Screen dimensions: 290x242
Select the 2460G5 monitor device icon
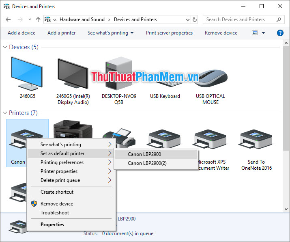(27, 73)
